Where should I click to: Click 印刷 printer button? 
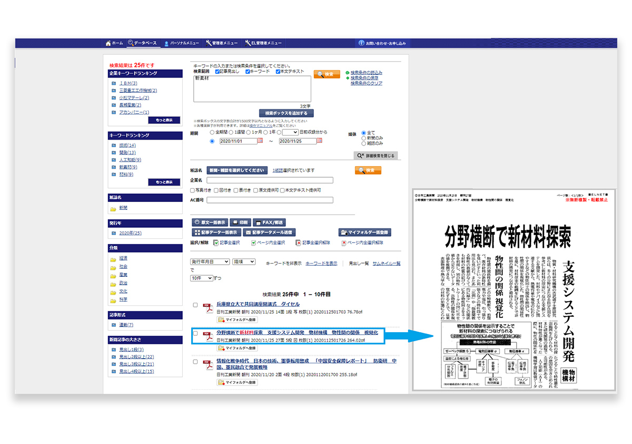(x=241, y=223)
